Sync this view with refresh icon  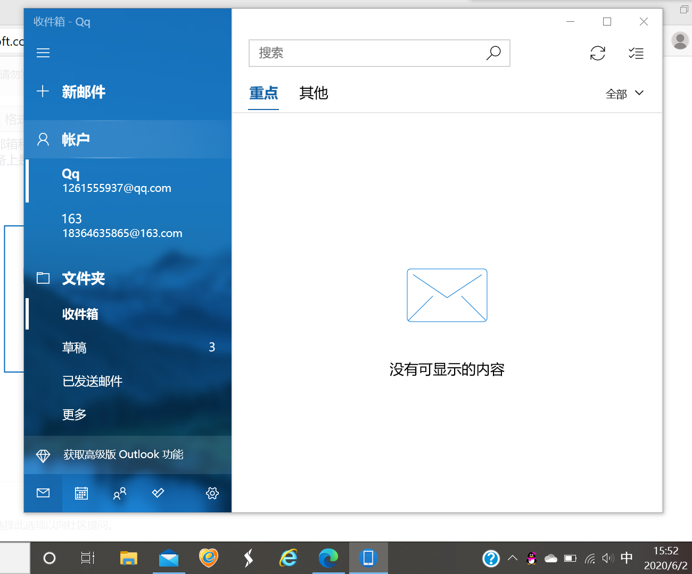(598, 53)
